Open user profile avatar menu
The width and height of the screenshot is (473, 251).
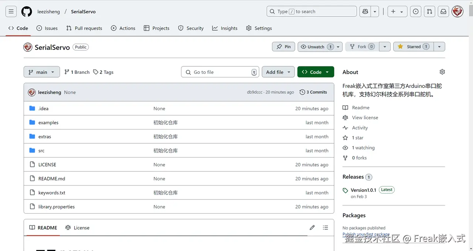point(457,11)
